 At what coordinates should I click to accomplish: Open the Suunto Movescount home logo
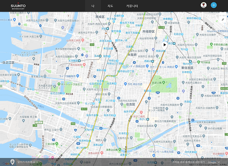[x=18, y=6]
